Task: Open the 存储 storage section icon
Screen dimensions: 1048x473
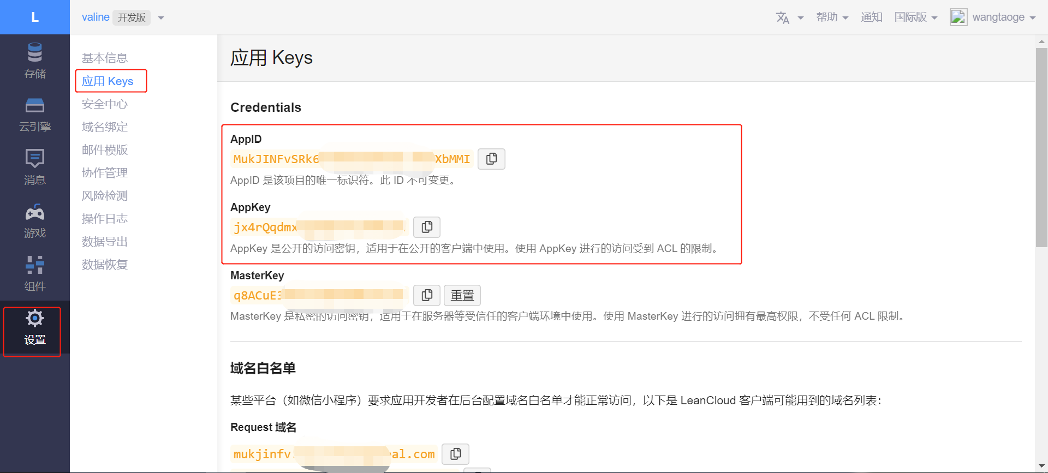Action: click(x=34, y=53)
